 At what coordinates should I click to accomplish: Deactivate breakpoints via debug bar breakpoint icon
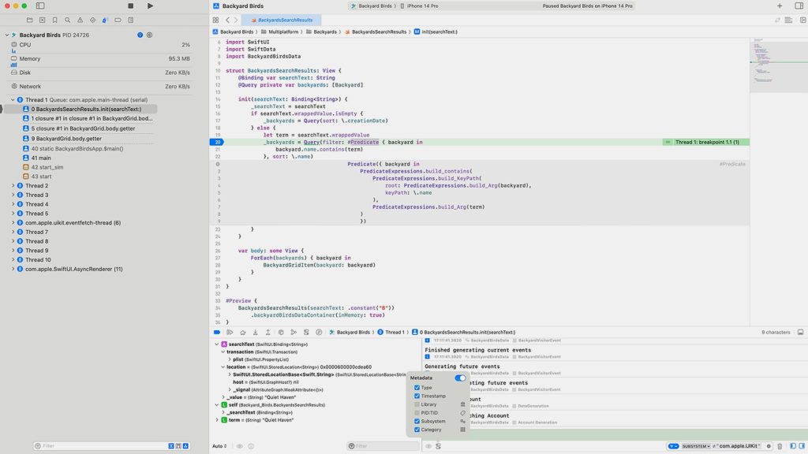pyautogui.click(x=215, y=332)
